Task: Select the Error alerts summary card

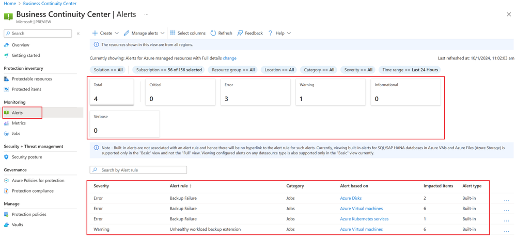Action: [x=255, y=92]
